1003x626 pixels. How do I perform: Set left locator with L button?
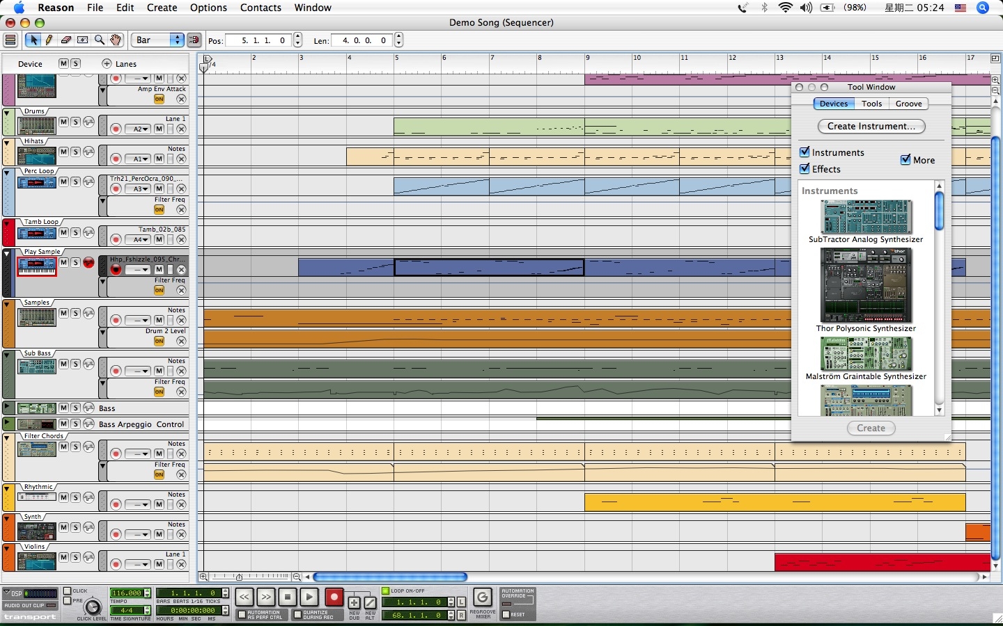point(461,602)
